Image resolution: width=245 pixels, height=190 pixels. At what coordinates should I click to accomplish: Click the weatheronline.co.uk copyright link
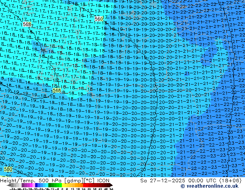209,186
